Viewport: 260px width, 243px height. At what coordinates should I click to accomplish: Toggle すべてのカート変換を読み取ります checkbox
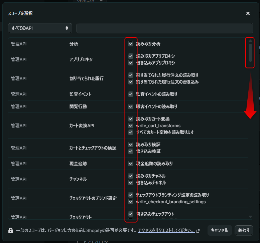point(131,132)
